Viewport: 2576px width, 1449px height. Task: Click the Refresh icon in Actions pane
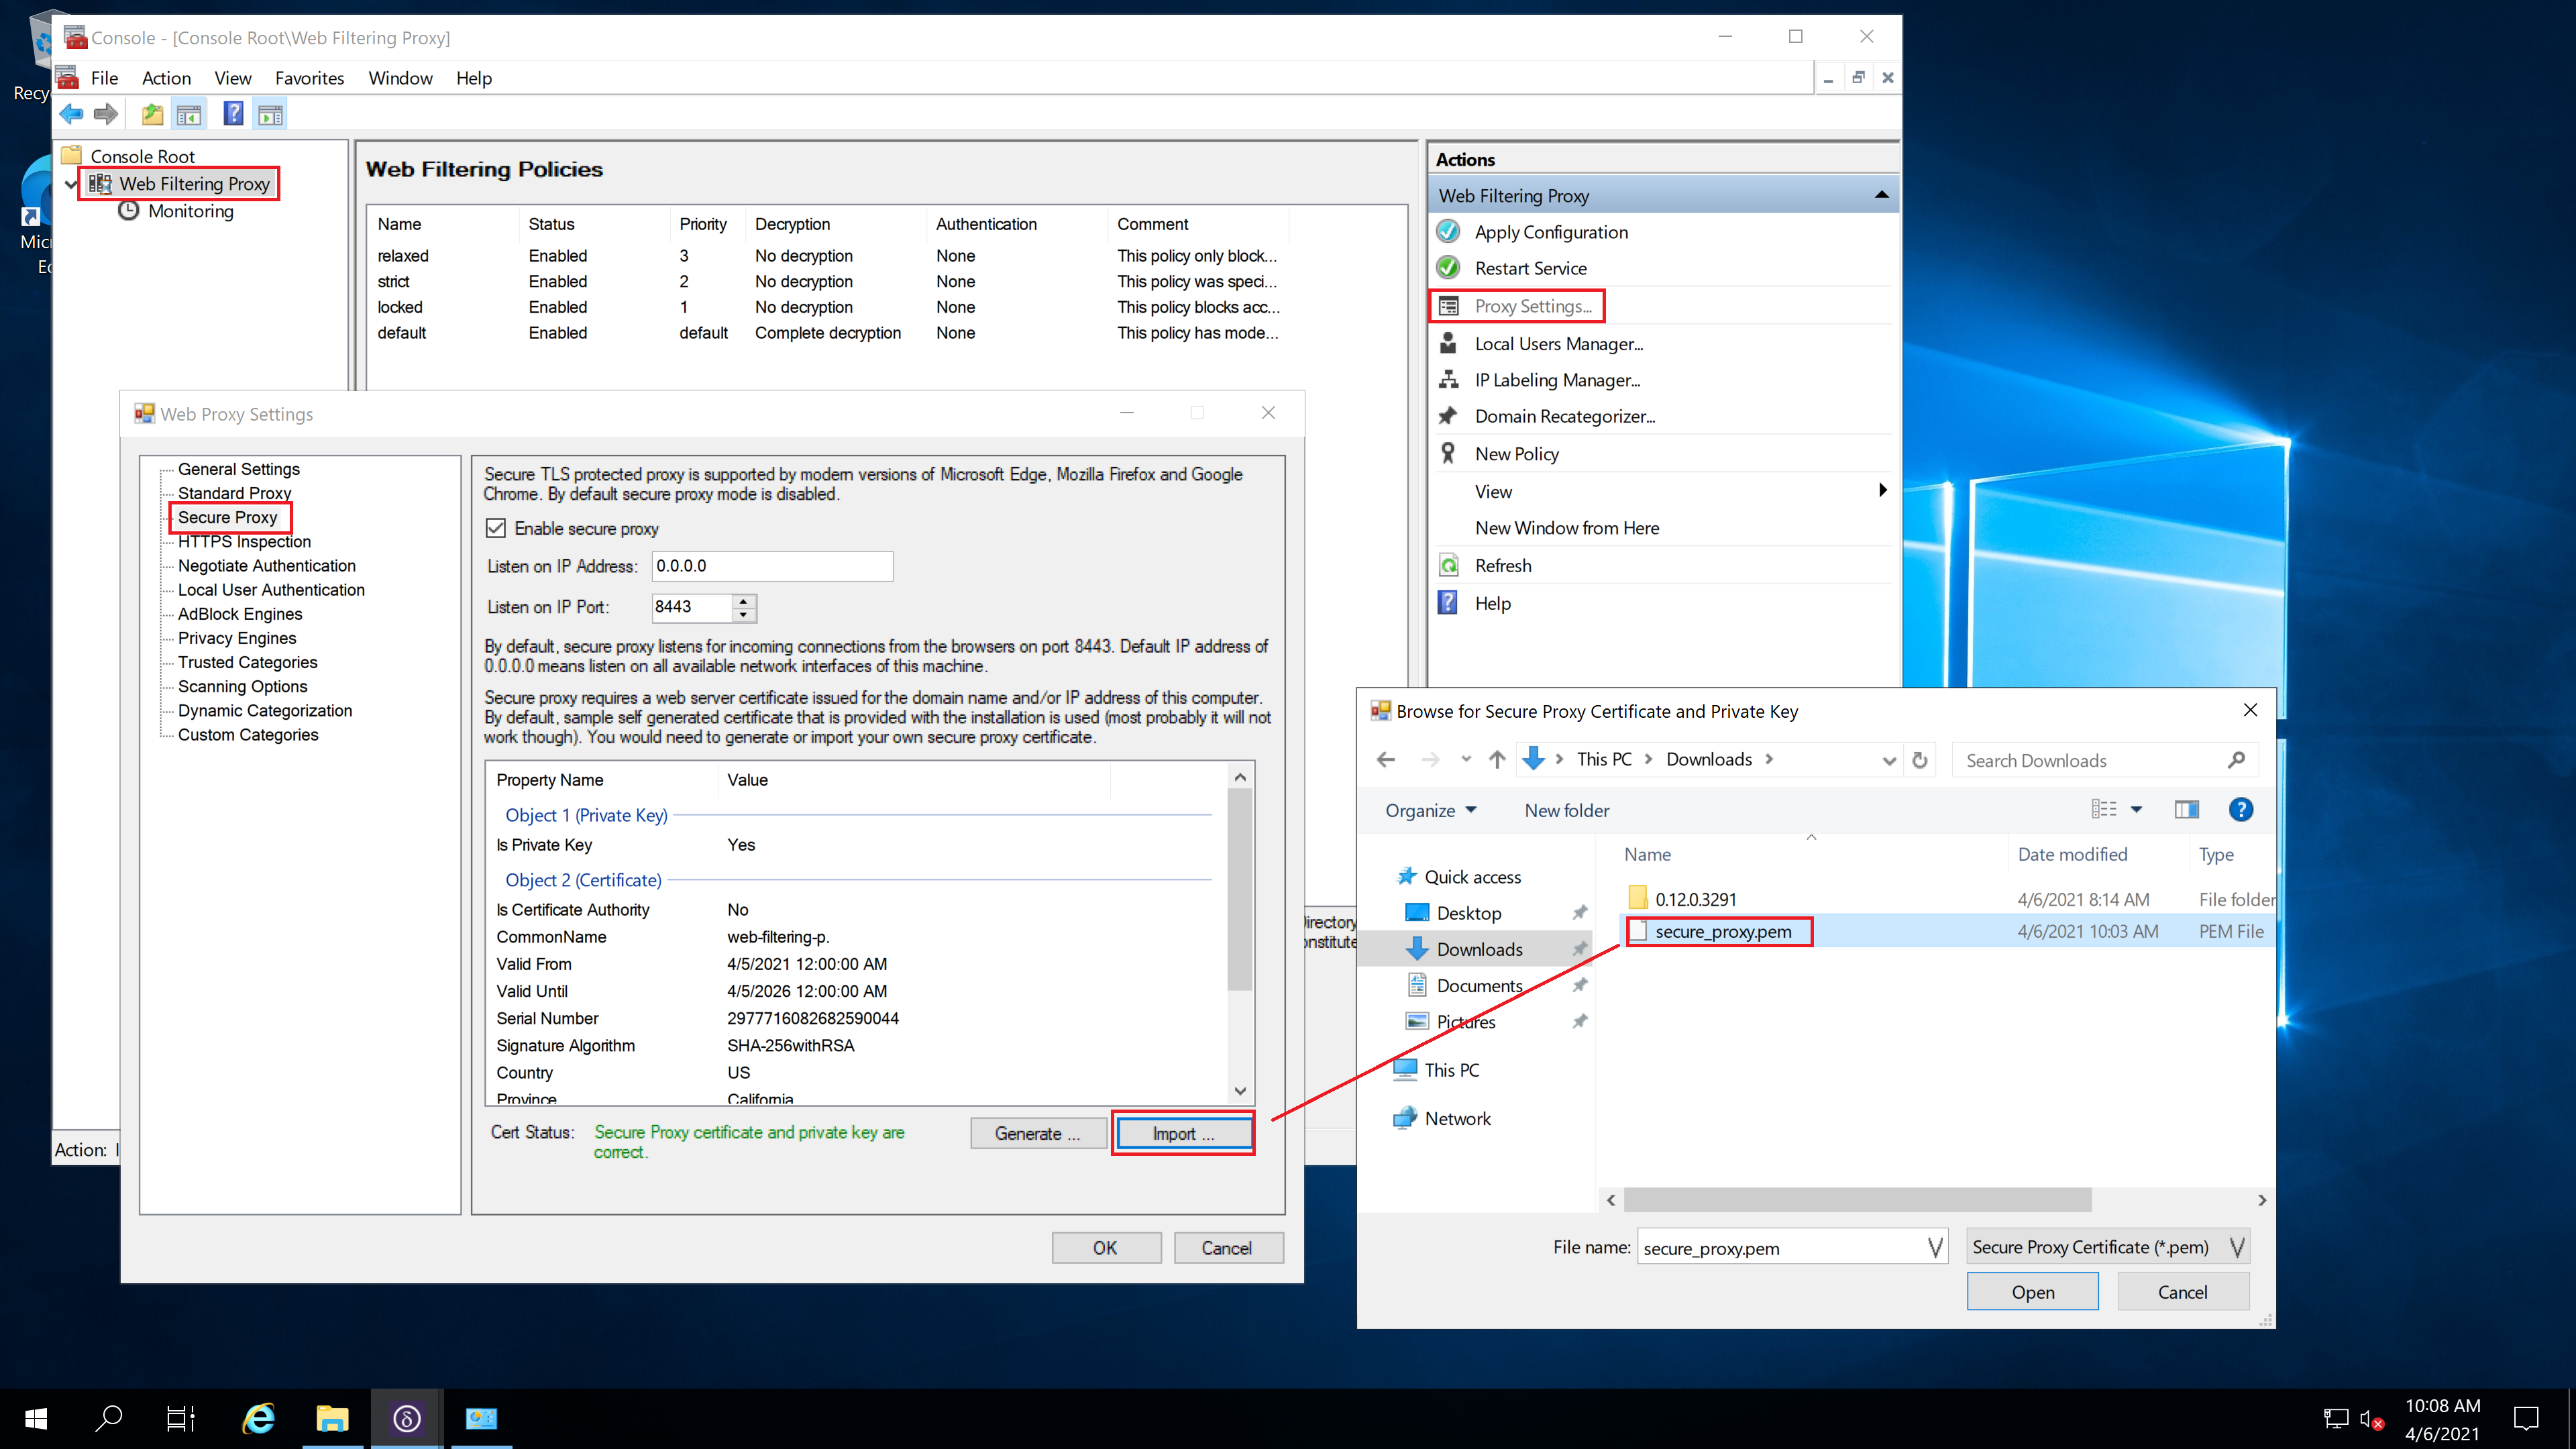tap(1448, 565)
